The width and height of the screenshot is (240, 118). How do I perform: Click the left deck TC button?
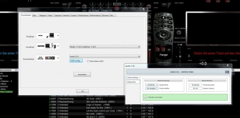click(64, 4)
